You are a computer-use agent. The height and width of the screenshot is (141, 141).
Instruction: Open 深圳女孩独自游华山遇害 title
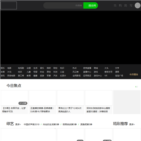coord(98,110)
